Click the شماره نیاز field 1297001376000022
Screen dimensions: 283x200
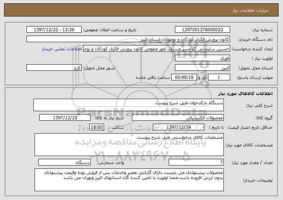(202, 30)
